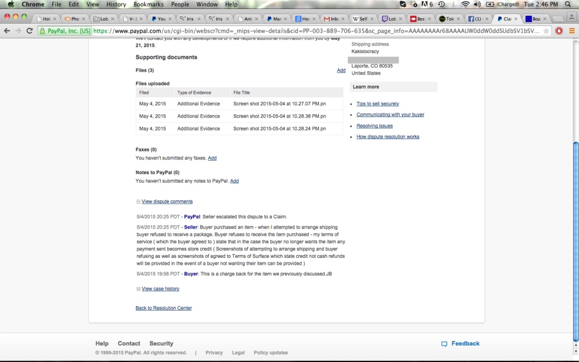Open the Apple menu
Viewport: 579px width, 362px height.
click(11, 5)
